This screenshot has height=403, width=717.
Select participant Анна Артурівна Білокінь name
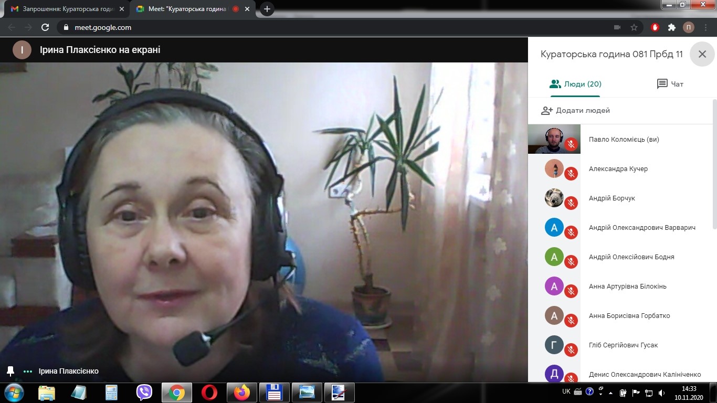(x=628, y=287)
